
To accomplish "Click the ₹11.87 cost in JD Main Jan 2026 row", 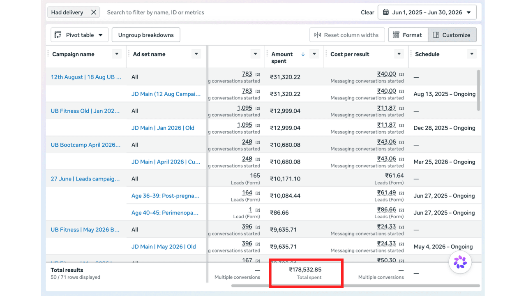I will [386, 125].
